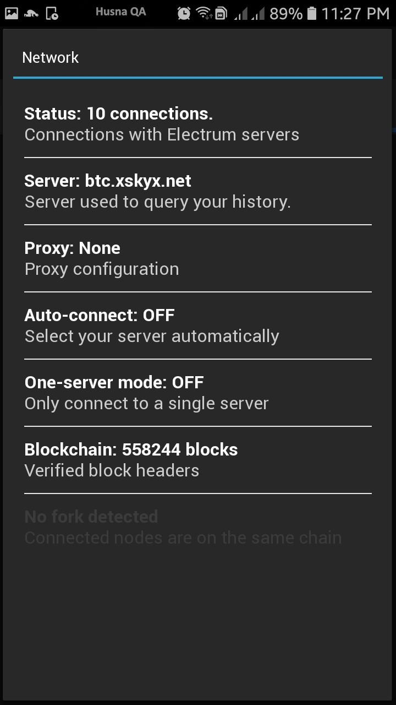396x705 pixels.
Task: Tap the 11:27 PM clock
Action: [355, 14]
